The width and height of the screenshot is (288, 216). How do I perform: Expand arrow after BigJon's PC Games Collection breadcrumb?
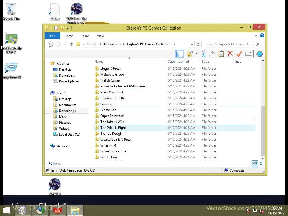pyautogui.click(x=174, y=44)
